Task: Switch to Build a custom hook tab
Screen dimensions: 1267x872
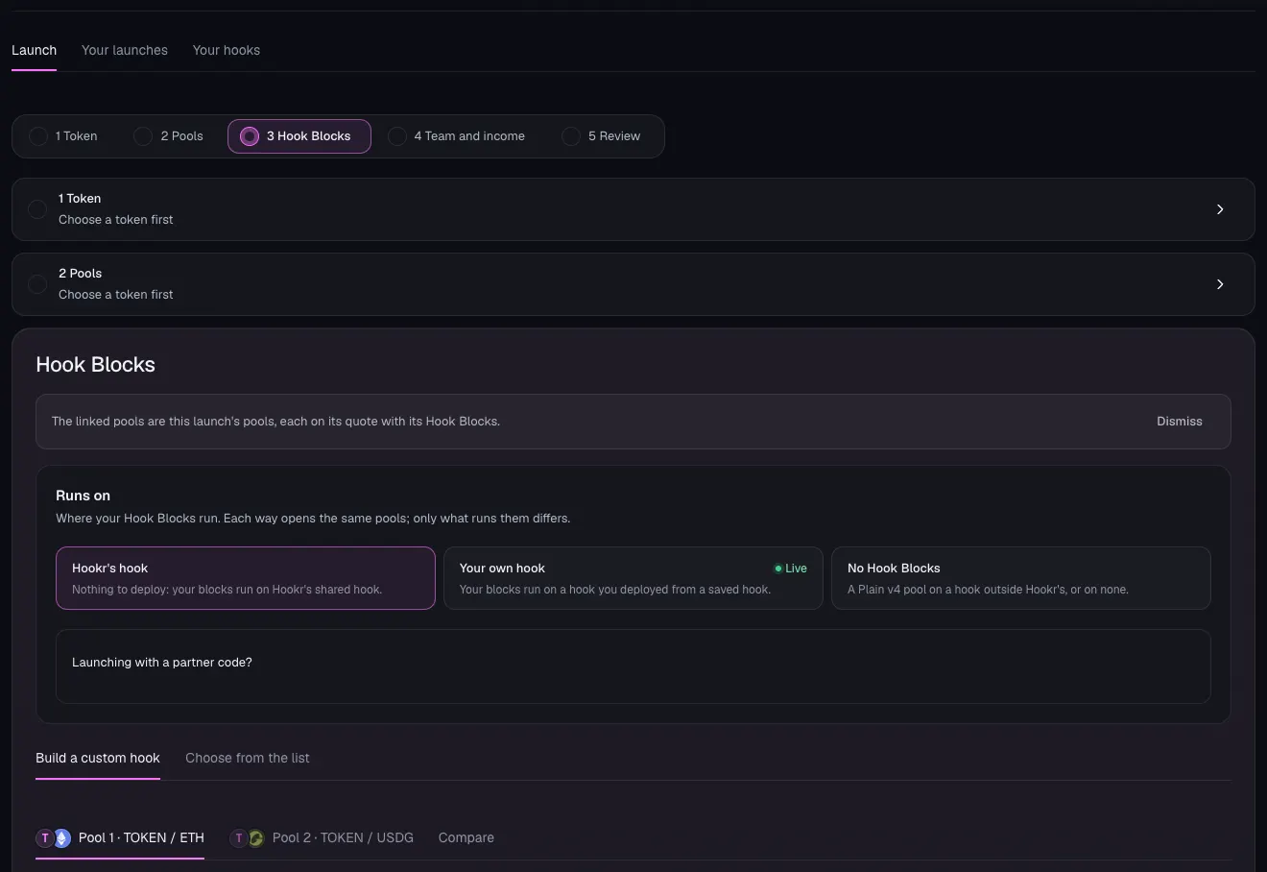Action: [x=98, y=758]
